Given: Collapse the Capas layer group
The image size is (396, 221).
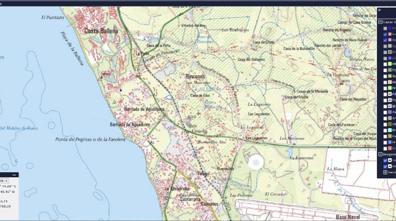Looking at the screenshot, I should coord(380,22).
